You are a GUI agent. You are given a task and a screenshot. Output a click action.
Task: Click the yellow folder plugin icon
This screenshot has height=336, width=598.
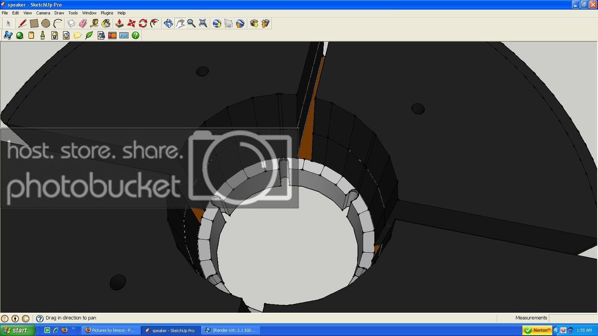78,35
